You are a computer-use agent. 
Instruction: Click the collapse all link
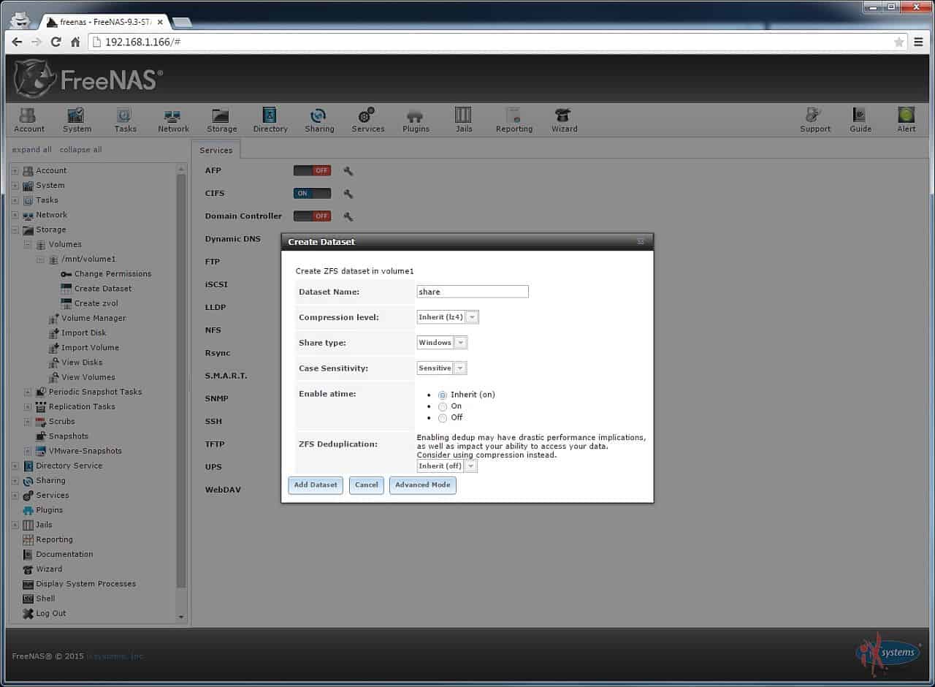coord(81,150)
